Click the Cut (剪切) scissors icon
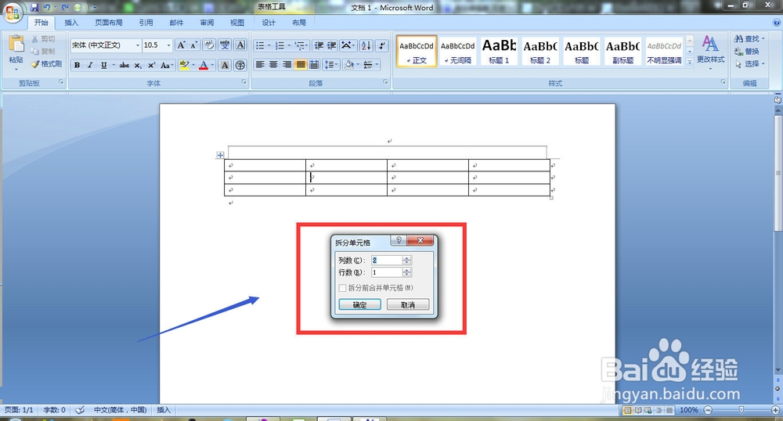Screen dimensions: 783x421 click(35, 39)
